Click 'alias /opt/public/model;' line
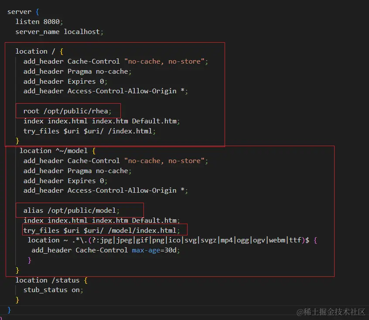The image size is (369, 320). pos(71,210)
